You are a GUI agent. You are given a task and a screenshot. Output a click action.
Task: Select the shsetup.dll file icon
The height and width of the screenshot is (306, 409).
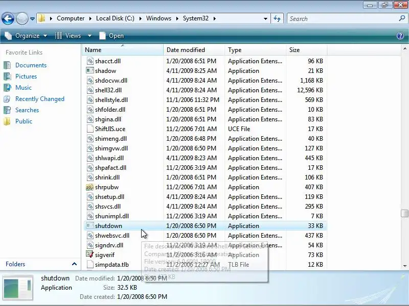[x=90, y=197]
